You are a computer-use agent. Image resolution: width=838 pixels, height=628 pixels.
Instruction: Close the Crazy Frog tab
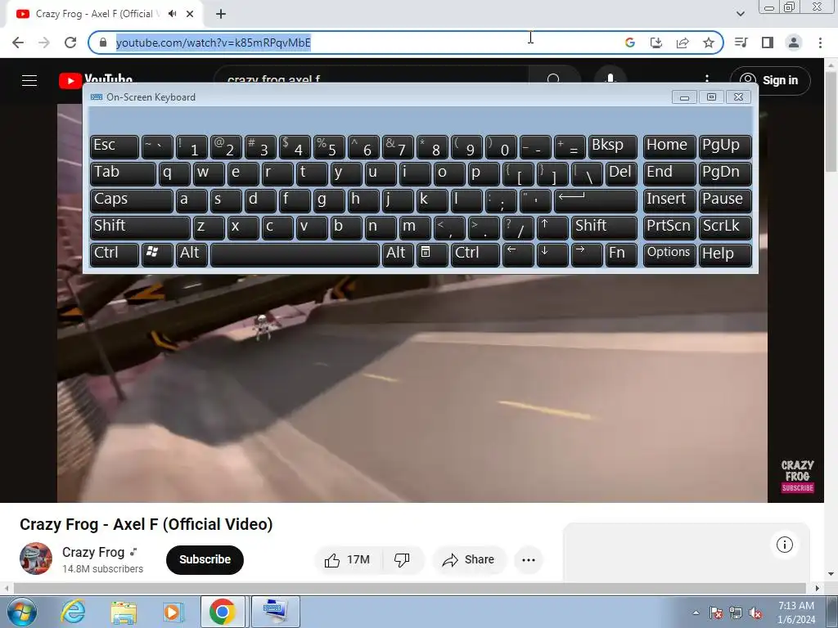click(190, 14)
